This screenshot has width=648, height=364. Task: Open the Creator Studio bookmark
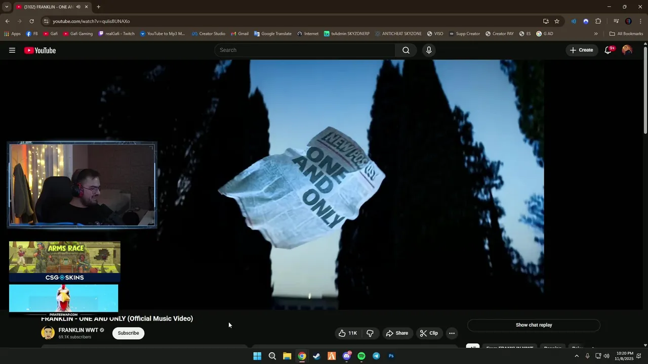(209, 34)
